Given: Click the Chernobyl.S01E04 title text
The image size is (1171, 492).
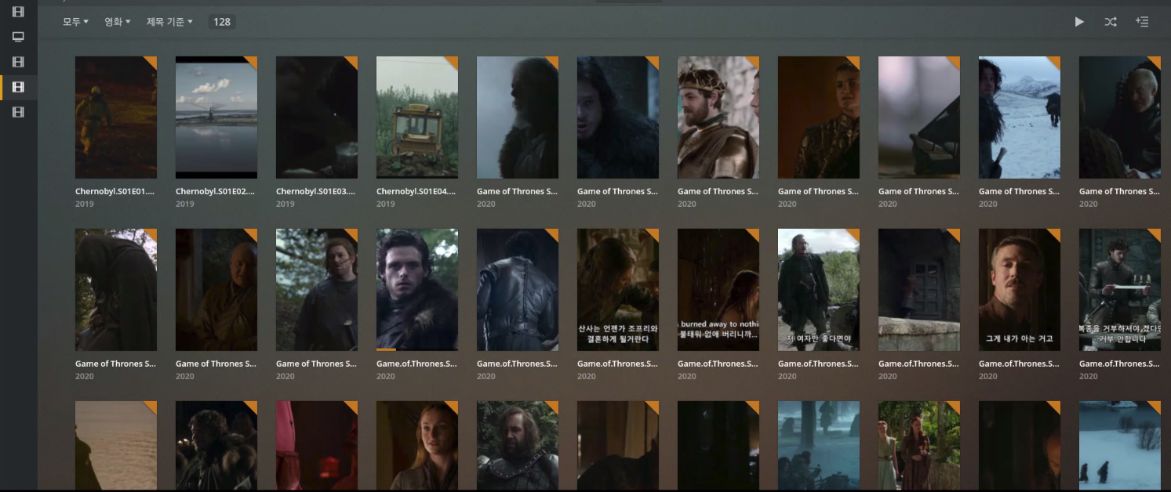Looking at the screenshot, I should click(x=416, y=191).
